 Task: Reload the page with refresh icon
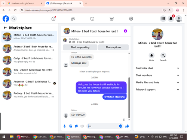(15, 10)
